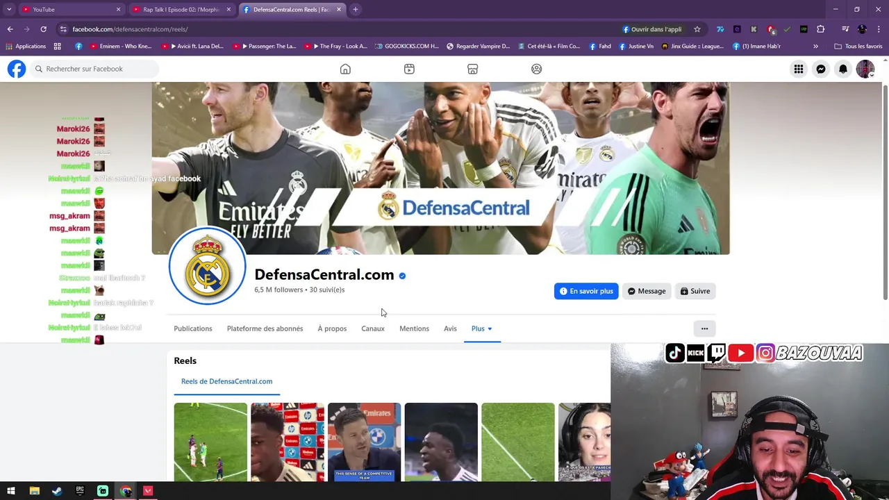
Task: Open the Jinx Guide :: League bookmark
Action: pyautogui.click(x=692, y=47)
